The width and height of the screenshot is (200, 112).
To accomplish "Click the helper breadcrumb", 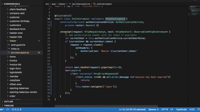I will point(62,4).
